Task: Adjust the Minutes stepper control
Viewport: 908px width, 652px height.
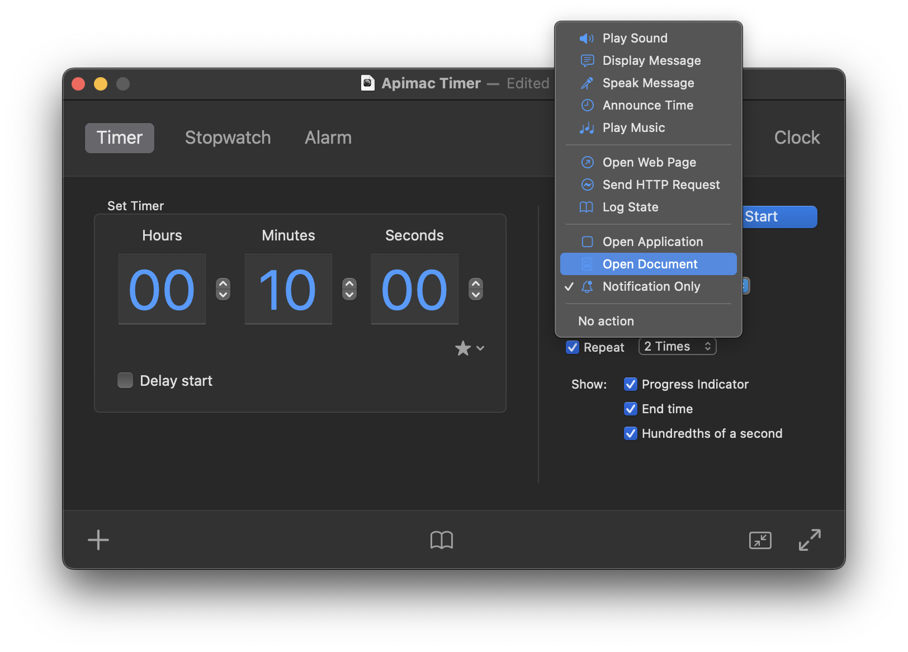Action: (349, 289)
